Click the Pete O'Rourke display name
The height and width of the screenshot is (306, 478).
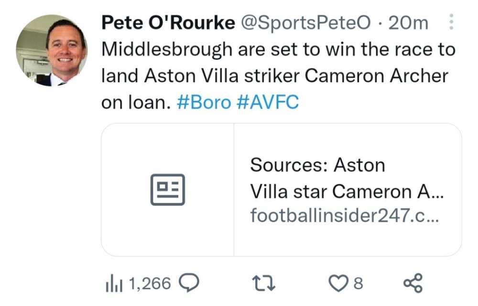[x=168, y=22]
